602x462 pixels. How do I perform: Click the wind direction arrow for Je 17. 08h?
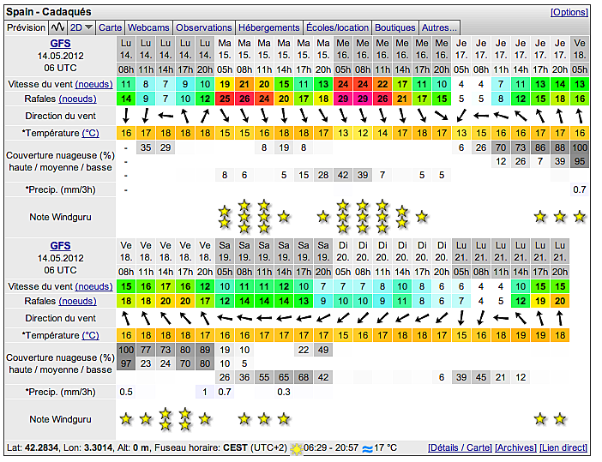pos(481,115)
